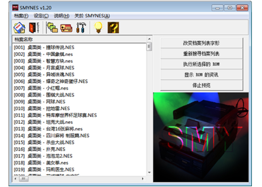Image resolution: width=262 pixels, height=187 pixels.
Task: Click the 停止预览 button
Action: coord(202,85)
